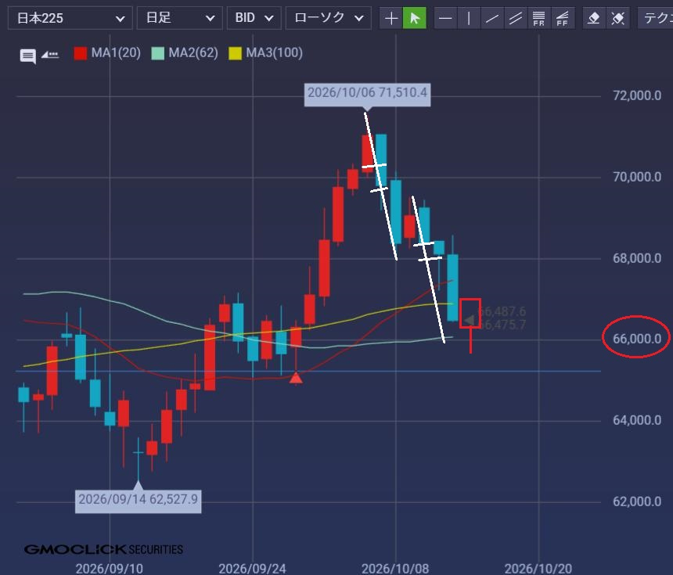Choose the horizontal line drawing tool
This screenshot has height=575, width=673.
click(x=445, y=19)
